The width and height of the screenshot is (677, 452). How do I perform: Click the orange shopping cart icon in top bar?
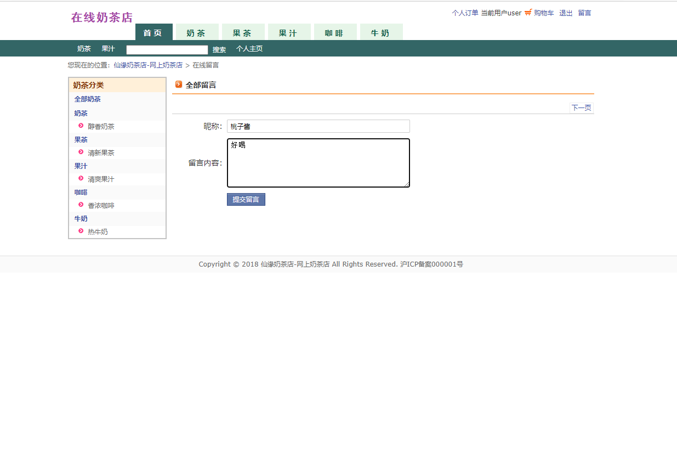click(528, 13)
